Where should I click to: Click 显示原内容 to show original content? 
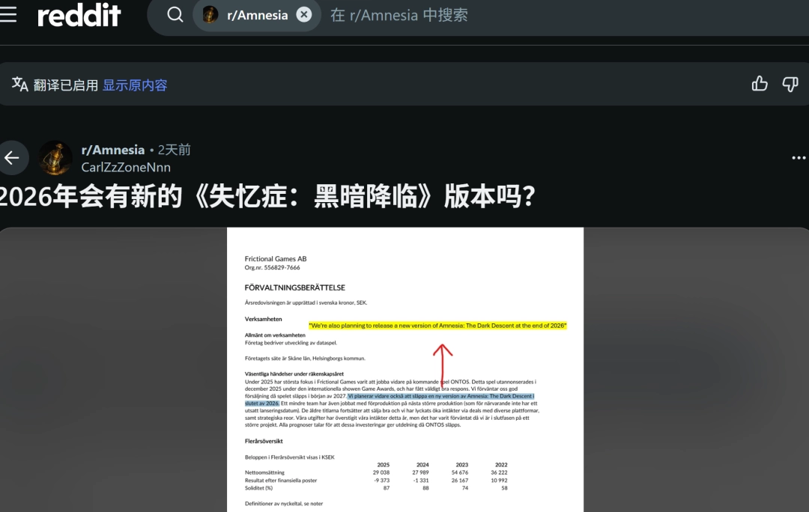(135, 85)
